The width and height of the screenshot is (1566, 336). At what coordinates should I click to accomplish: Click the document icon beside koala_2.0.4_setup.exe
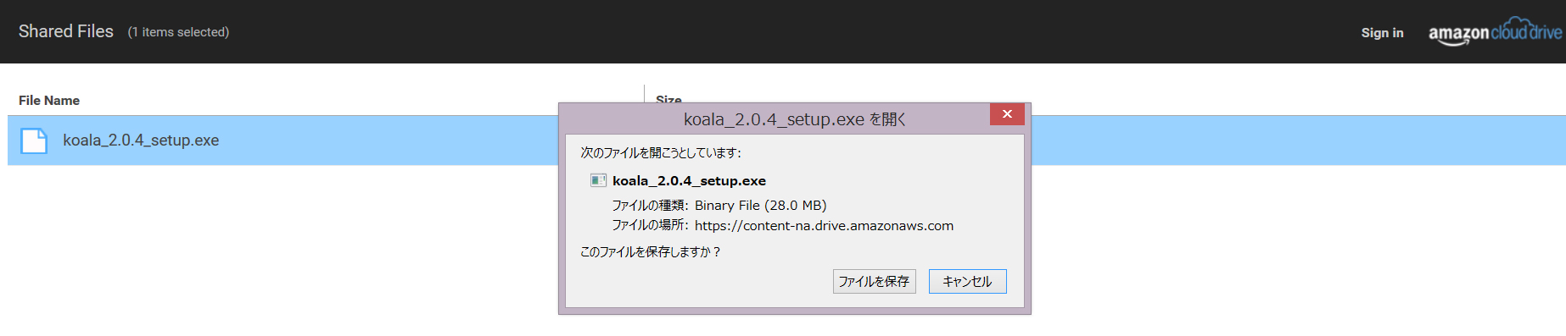(x=34, y=140)
